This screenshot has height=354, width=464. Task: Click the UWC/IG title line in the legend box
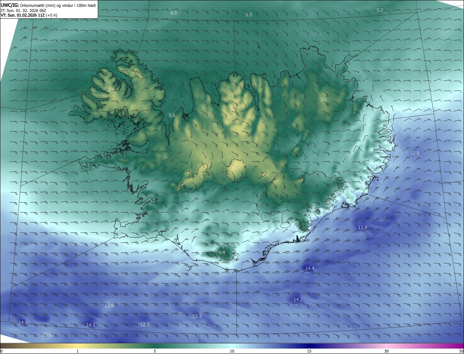tap(48, 5)
